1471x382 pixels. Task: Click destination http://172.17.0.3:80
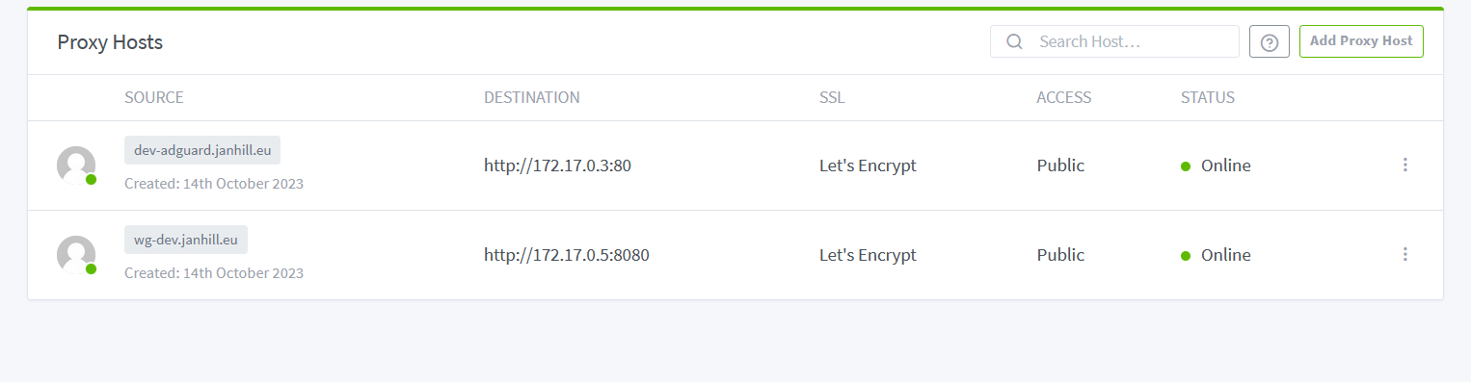click(557, 166)
